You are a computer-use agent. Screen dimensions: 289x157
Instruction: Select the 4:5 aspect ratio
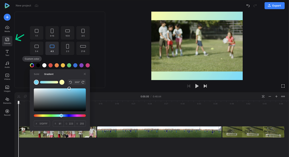pyautogui.click(x=83, y=33)
